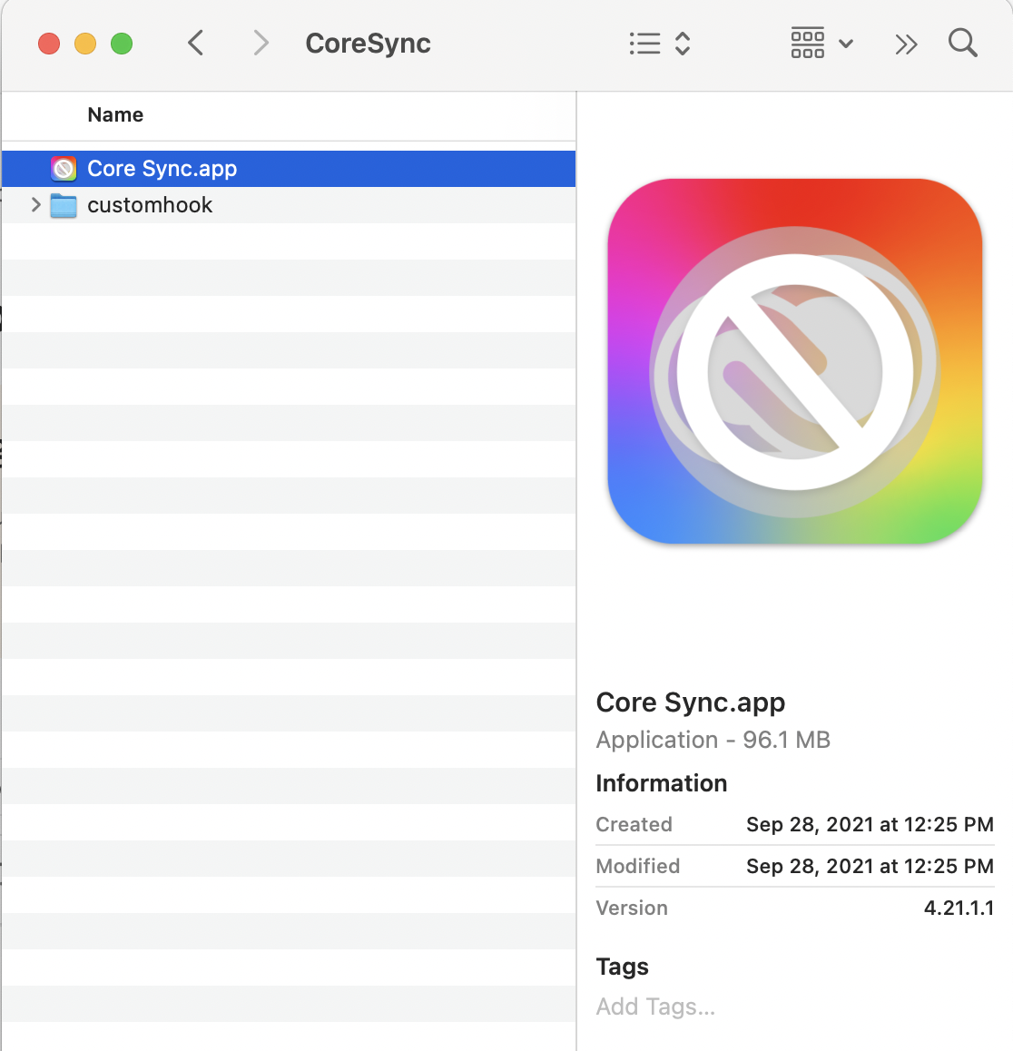Click the CoreSync window title

tap(368, 44)
